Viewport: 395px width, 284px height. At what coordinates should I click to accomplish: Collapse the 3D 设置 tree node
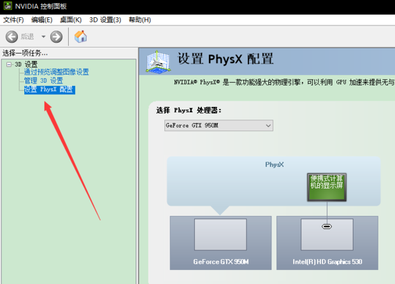(9, 64)
